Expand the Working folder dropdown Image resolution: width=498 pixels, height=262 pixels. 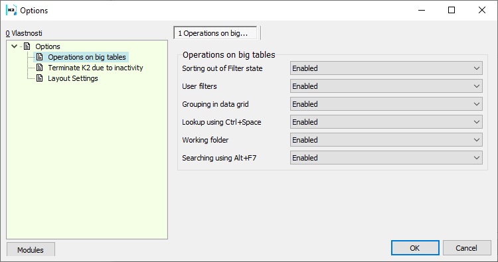(386, 140)
